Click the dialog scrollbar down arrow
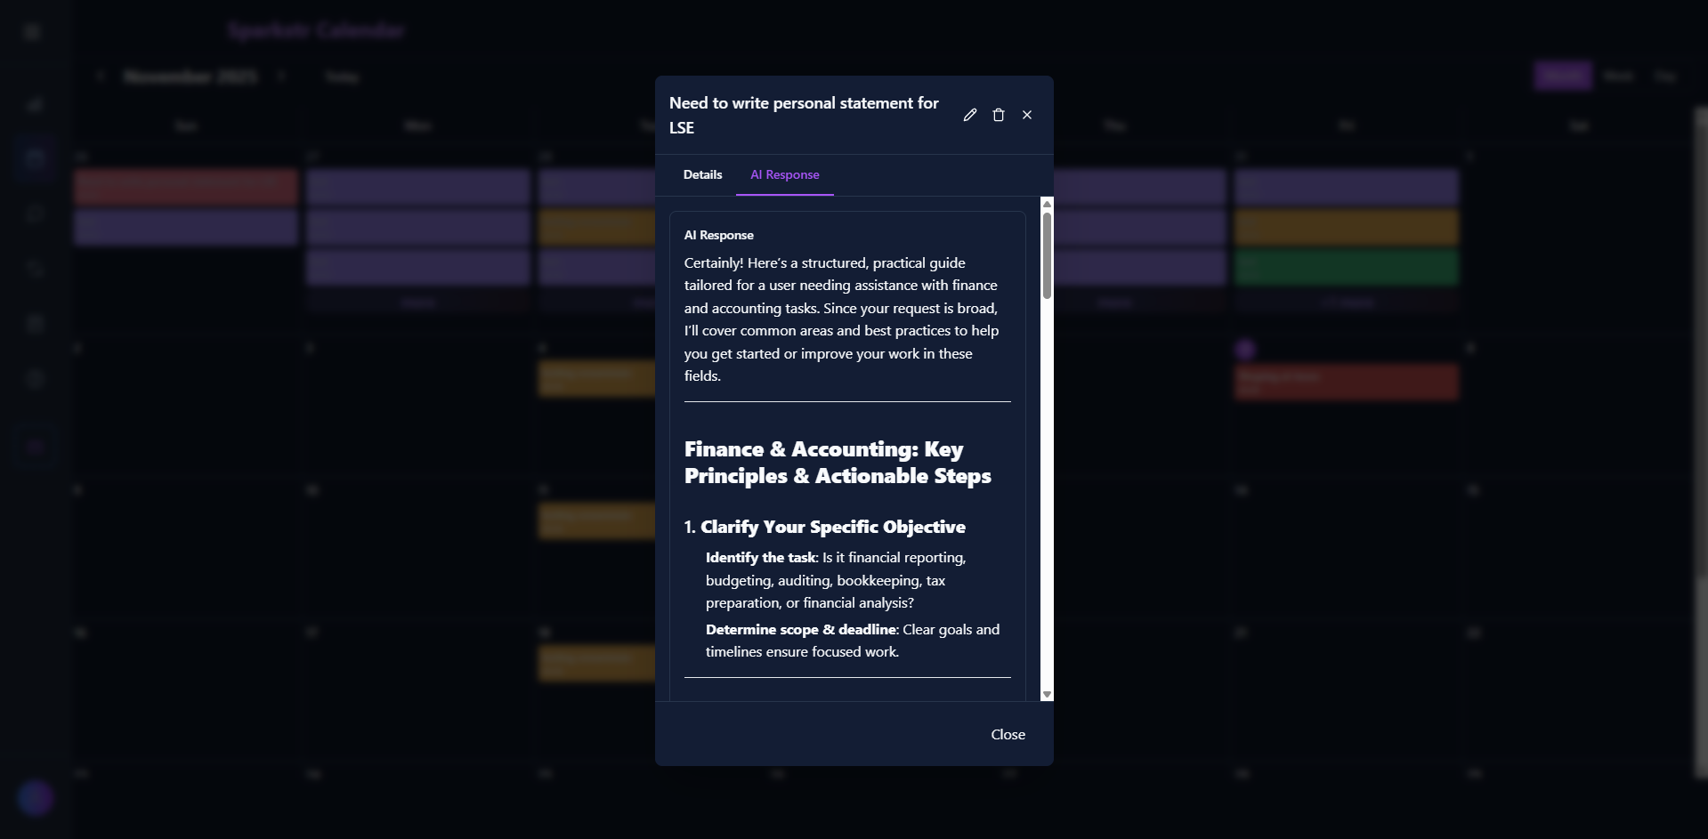Viewport: 1708px width, 839px height. [x=1047, y=694]
